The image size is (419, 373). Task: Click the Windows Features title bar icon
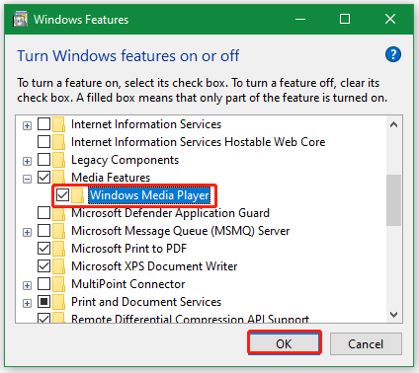(20, 20)
